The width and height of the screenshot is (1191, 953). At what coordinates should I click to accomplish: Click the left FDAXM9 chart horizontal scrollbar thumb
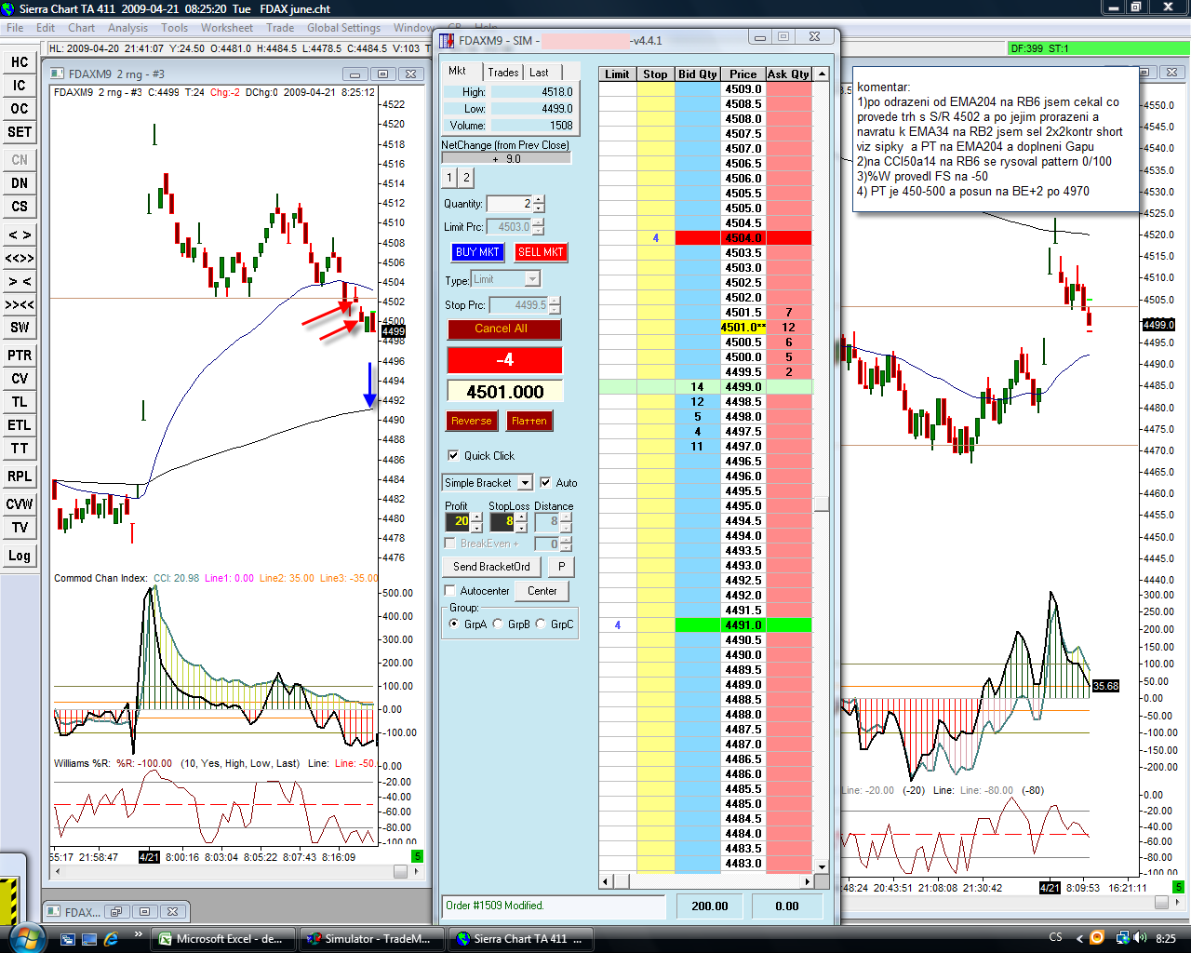[x=400, y=872]
